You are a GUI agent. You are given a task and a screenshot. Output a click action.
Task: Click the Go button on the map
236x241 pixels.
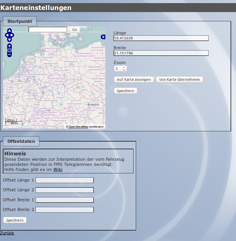[75, 29]
